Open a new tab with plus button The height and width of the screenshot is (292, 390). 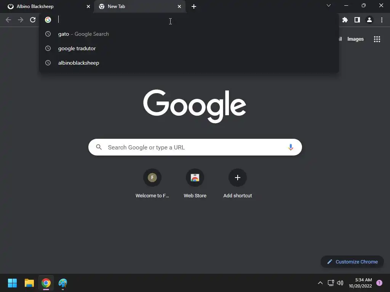194,6
